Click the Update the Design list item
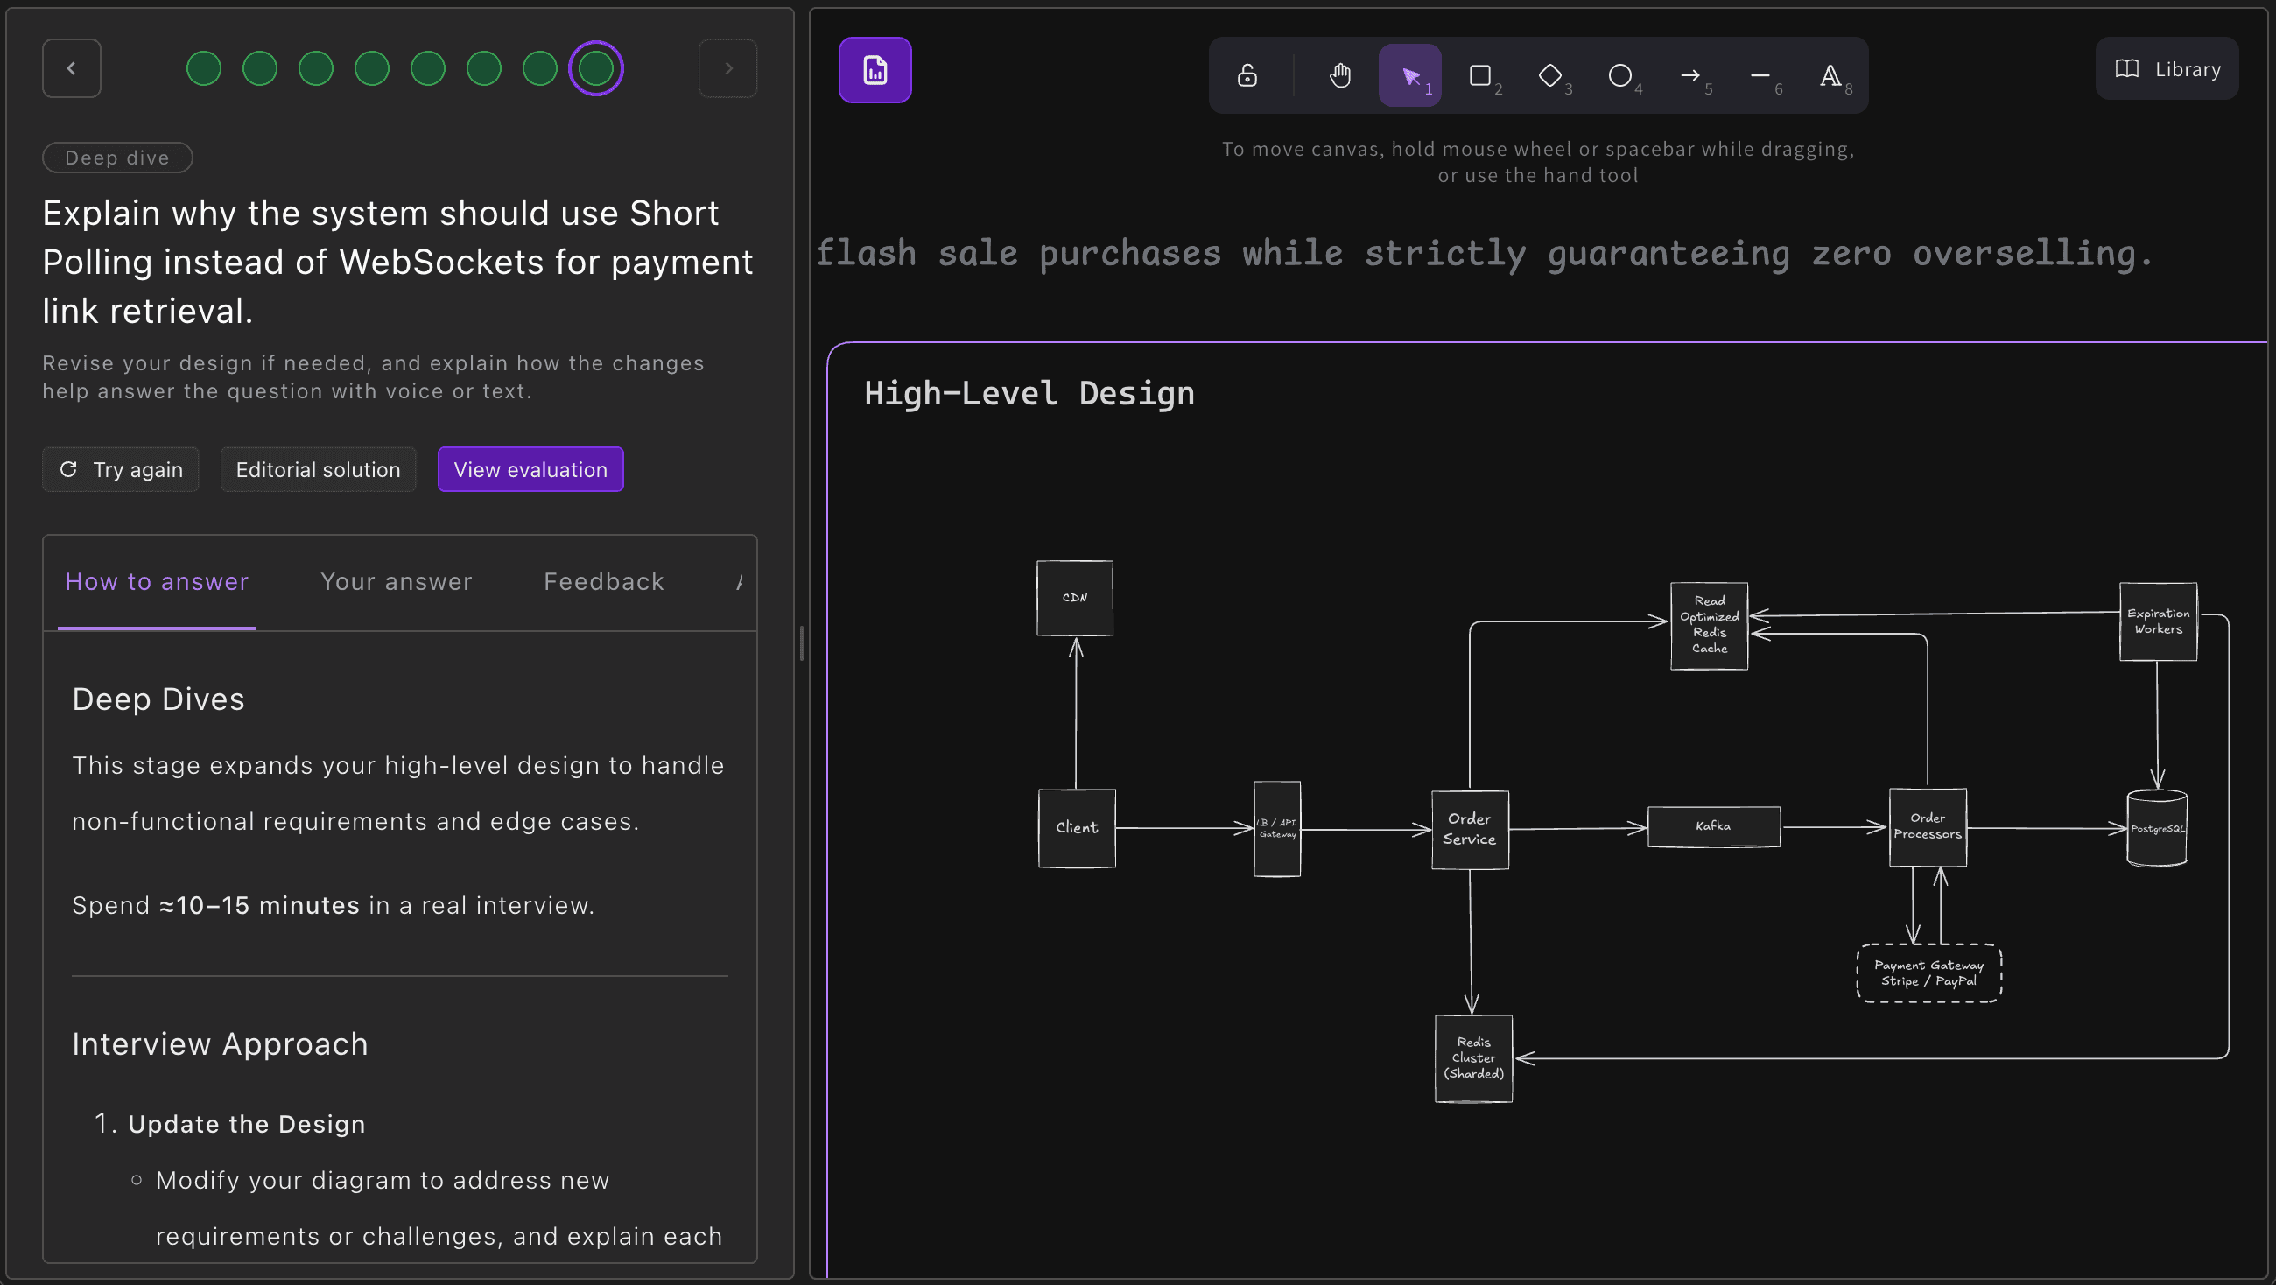This screenshot has height=1285, width=2276. pyautogui.click(x=247, y=1124)
